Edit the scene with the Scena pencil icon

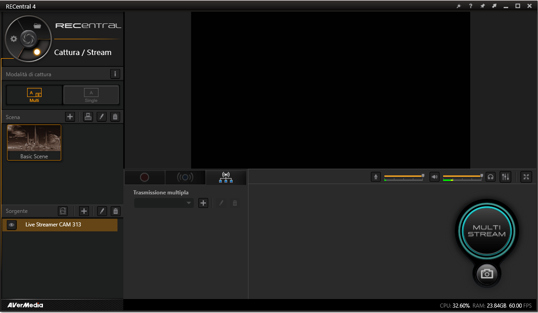pyautogui.click(x=102, y=117)
